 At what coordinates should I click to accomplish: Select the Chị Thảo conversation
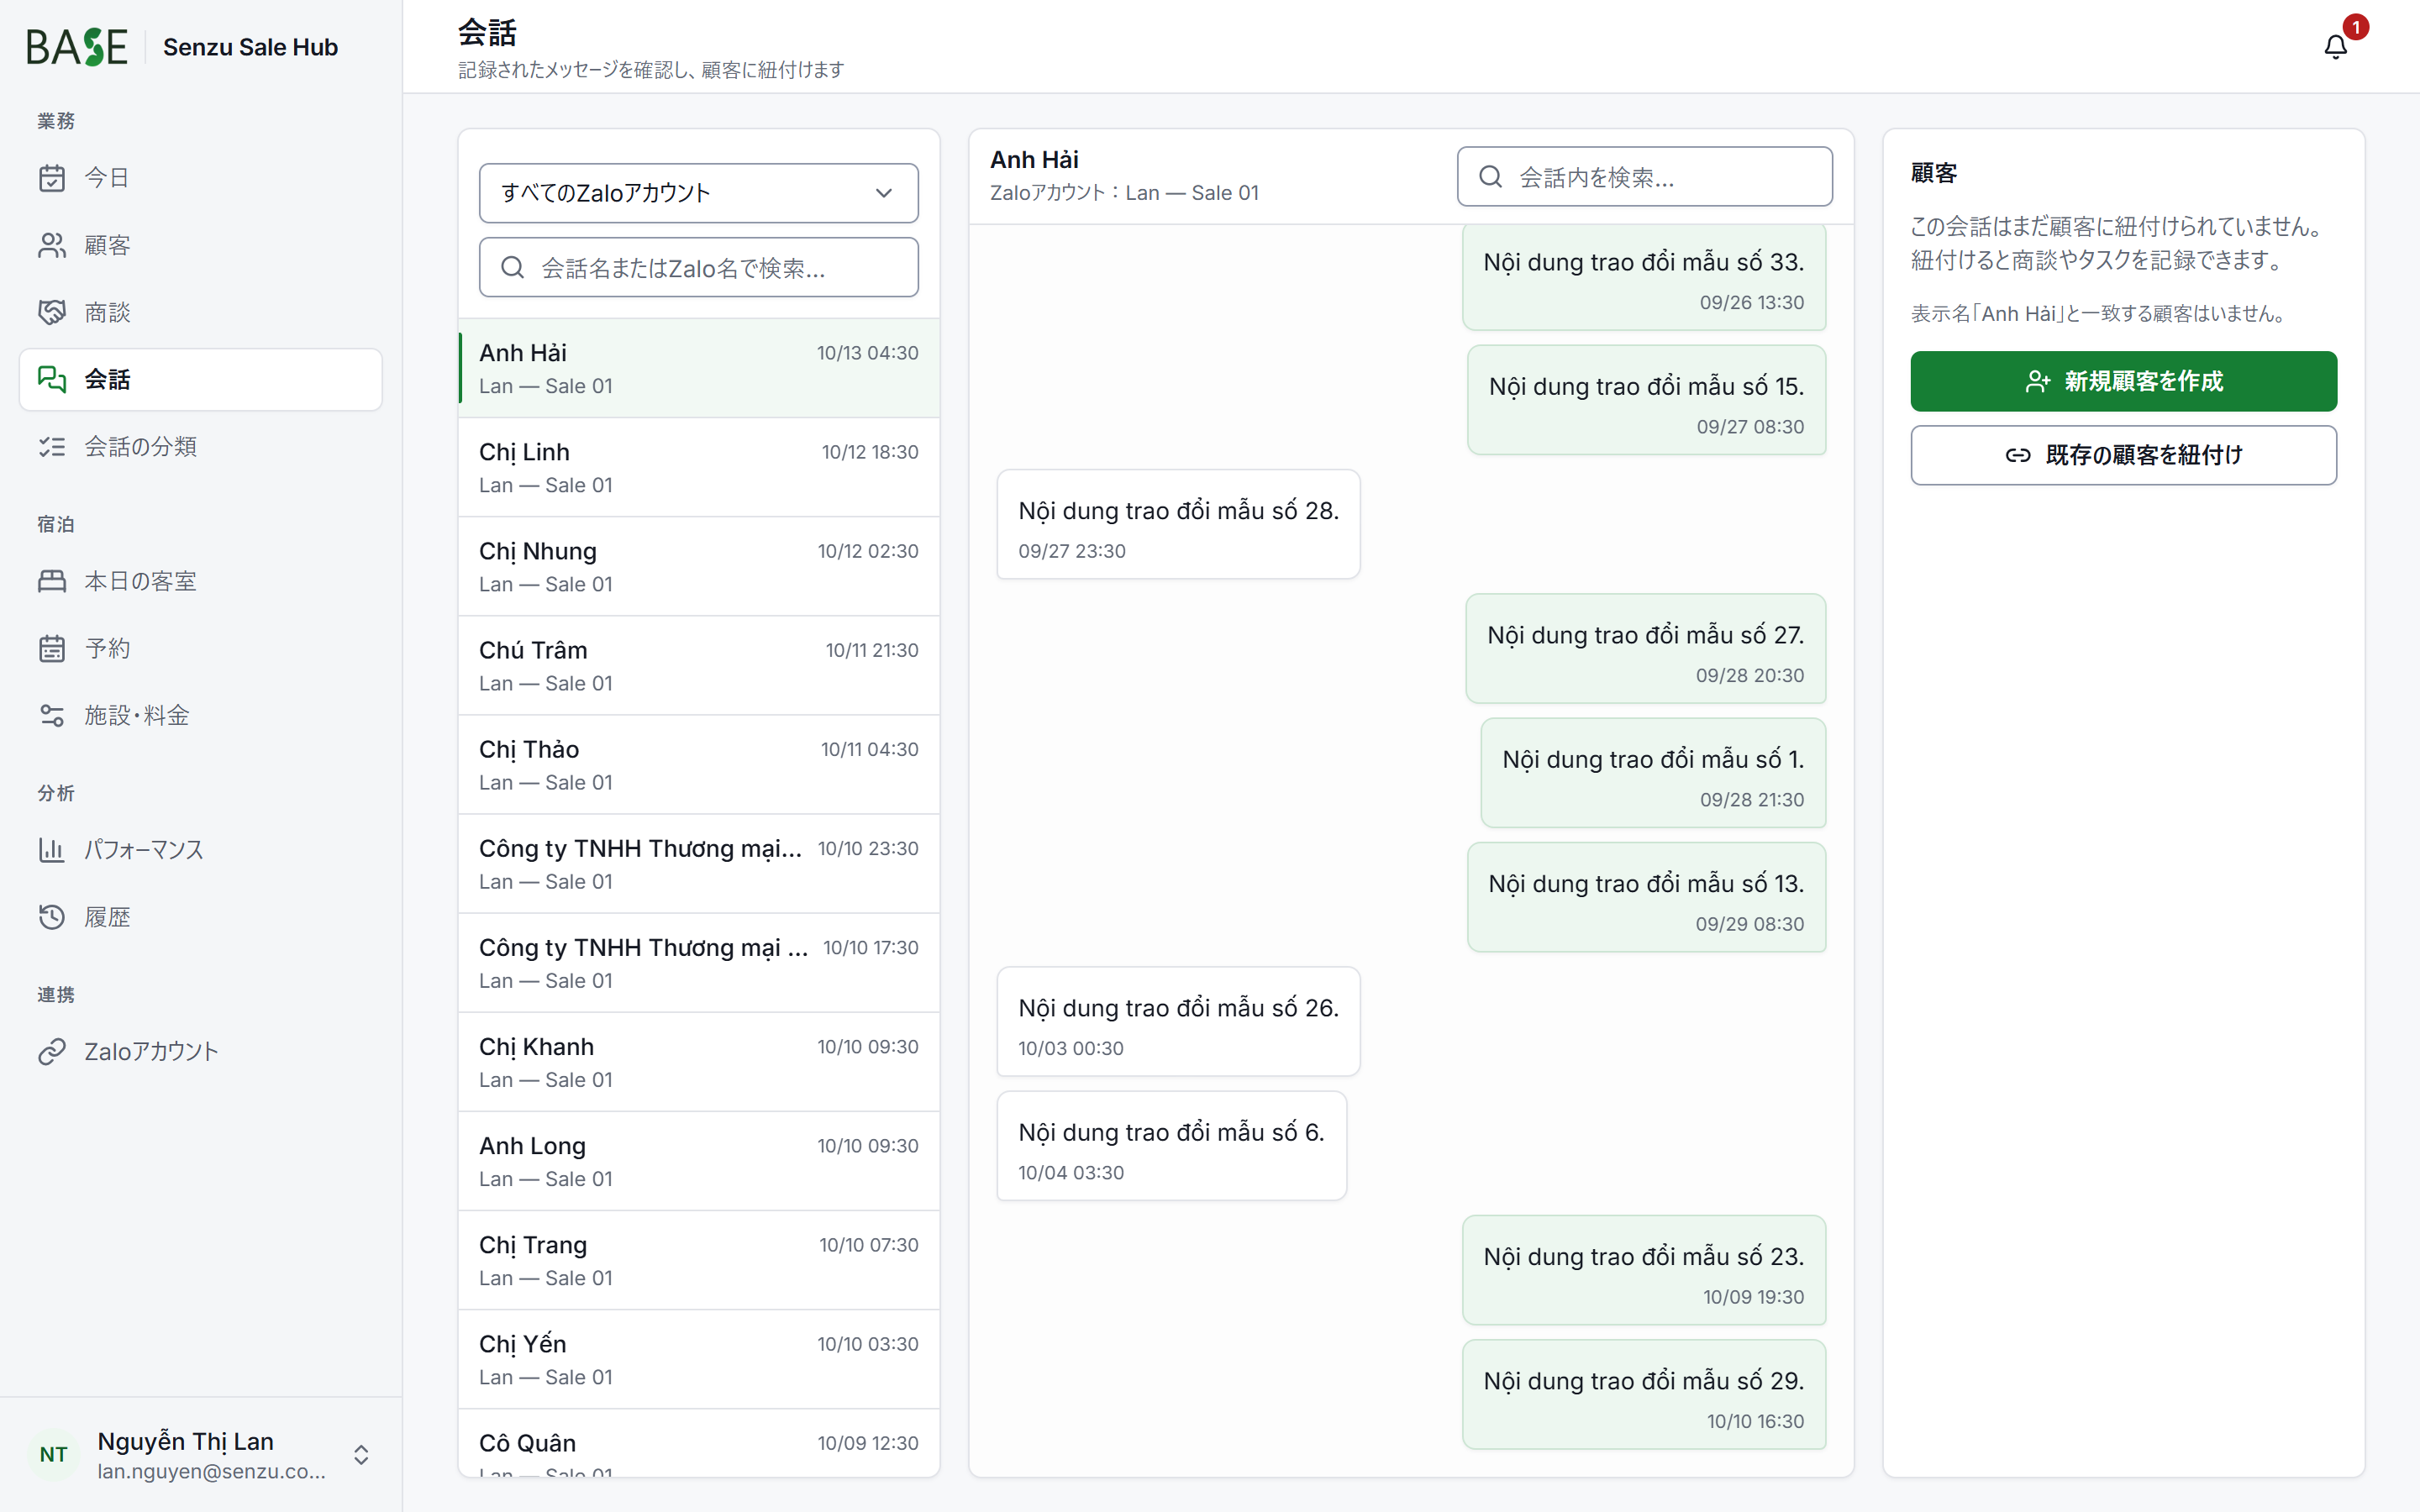click(x=699, y=764)
